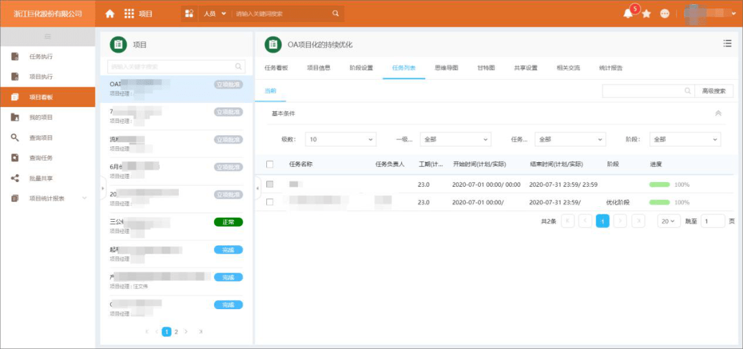Collapse sidebar with the hamburger icon
The height and width of the screenshot is (349, 743).
pos(47,36)
